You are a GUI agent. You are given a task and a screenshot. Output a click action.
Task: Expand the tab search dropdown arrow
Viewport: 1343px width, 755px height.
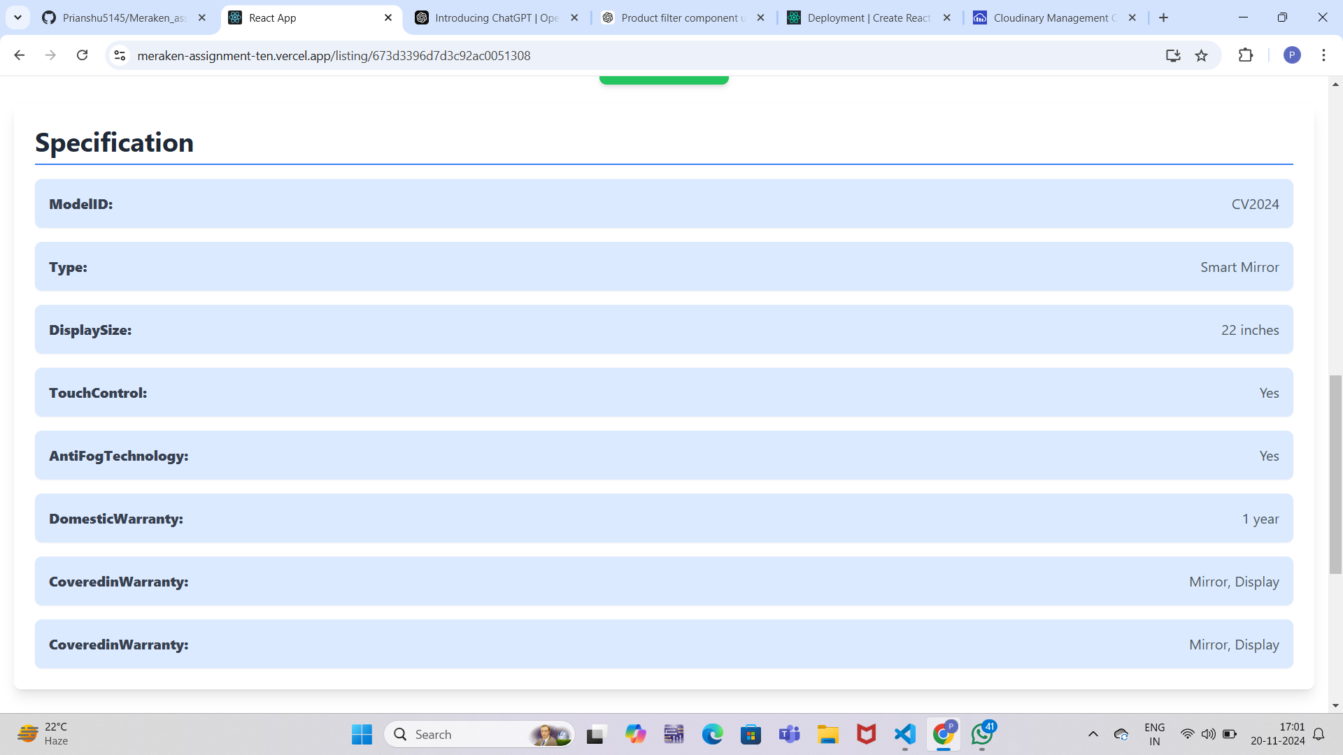[x=17, y=17]
